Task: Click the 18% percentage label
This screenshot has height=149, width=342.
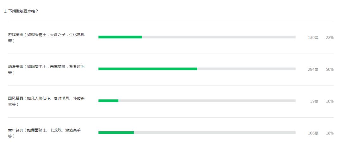Action: (330, 133)
